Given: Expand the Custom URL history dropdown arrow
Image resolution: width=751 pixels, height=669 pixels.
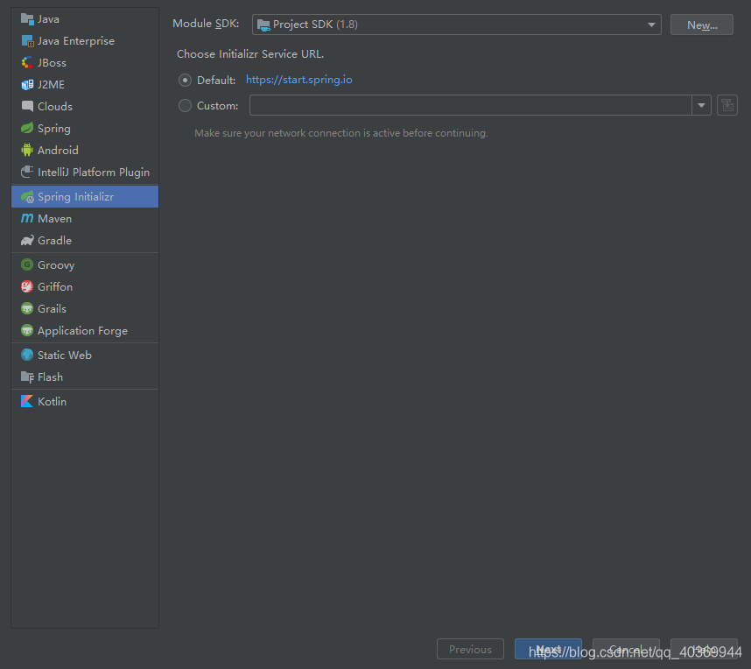Looking at the screenshot, I should click(701, 105).
